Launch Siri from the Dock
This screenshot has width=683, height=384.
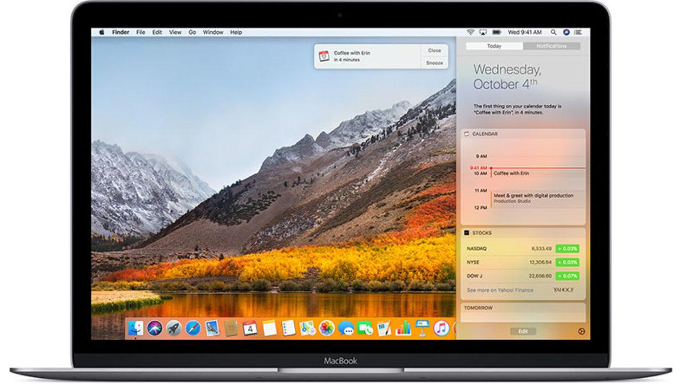(x=154, y=328)
